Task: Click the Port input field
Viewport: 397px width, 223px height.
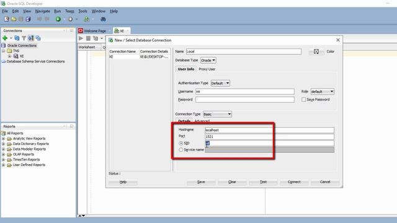Action: click(x=269, y=137)
